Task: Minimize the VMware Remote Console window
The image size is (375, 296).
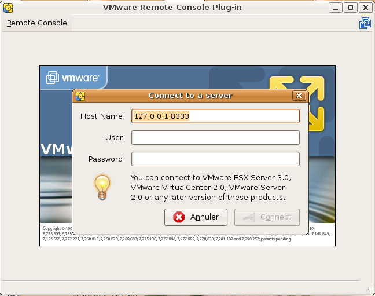Action: coord(335,8)
